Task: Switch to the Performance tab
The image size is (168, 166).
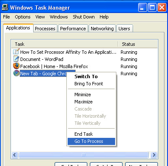Action: pos(73,29)
